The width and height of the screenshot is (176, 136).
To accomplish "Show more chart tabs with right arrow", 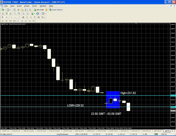I will [175, 131].
